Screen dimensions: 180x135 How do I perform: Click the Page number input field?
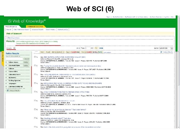87,48
